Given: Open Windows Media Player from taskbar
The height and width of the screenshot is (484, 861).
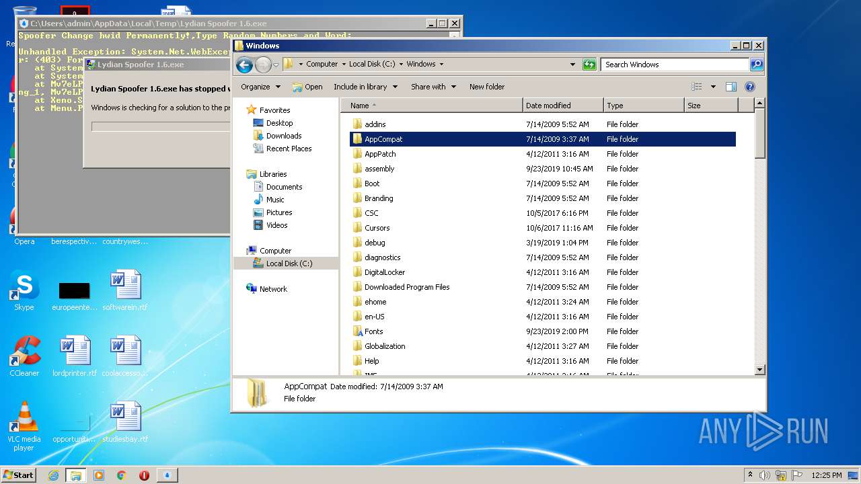Looking at the screenshot, I should tap(99, 475).
